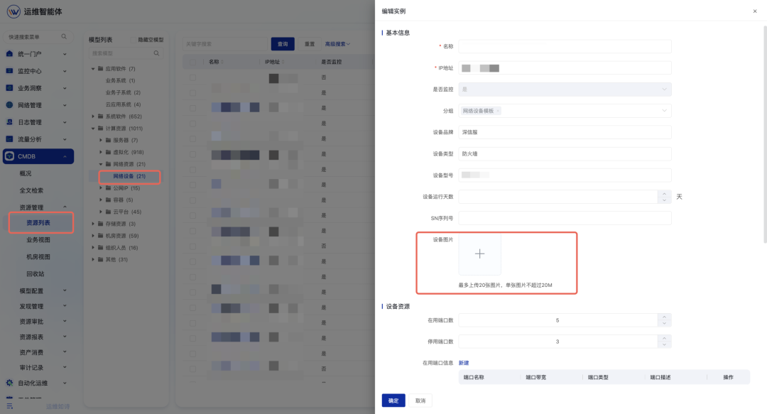Image resolution: width=767 pixels, height=414 pixels.
Task: Click the collapse-menu icon at sidebar bottom
Action: click(x=9, y=406)
